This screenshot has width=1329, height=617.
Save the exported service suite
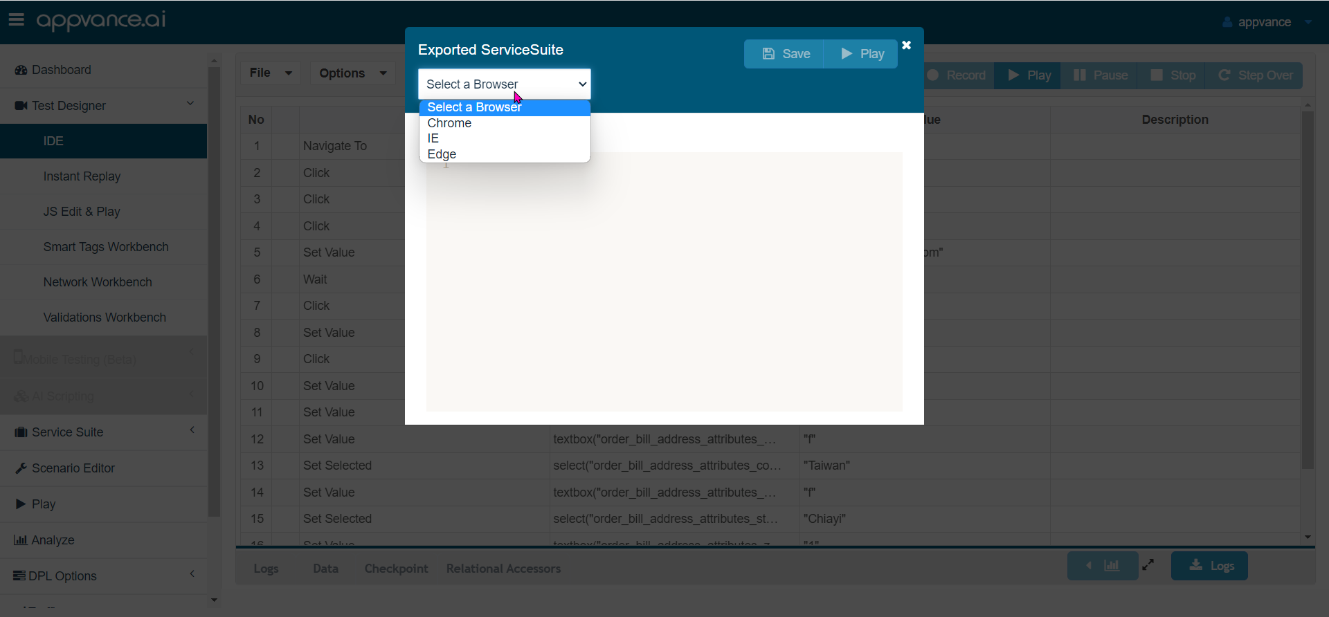[785, 54]
